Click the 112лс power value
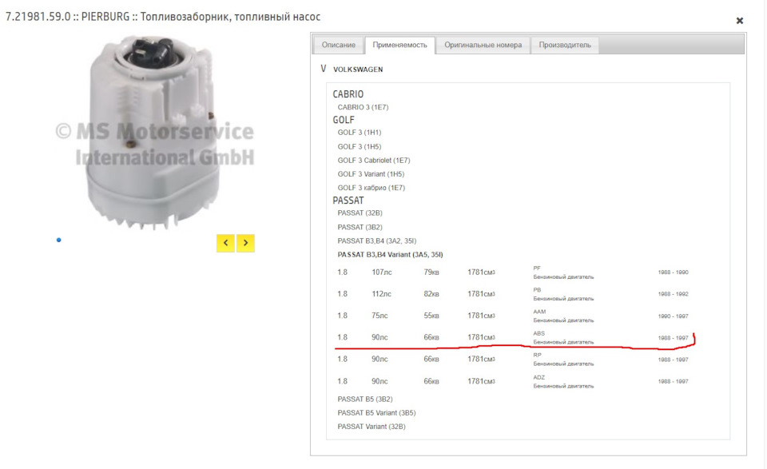 click(382, 294)
